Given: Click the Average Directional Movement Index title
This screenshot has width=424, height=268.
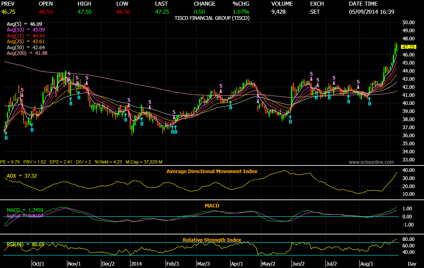Looking at the screenshot, I should [x=212, y=171].
